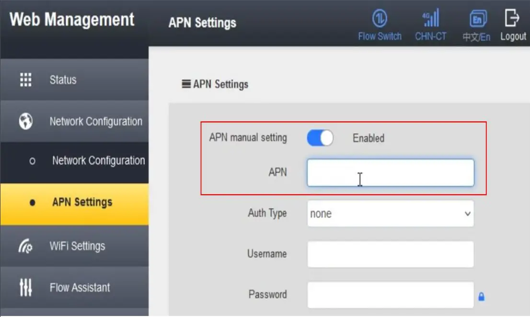This screenshot has width=530, height=317.
Task: Expand Network Configuration main menu
Action: [x=74, y=121]
